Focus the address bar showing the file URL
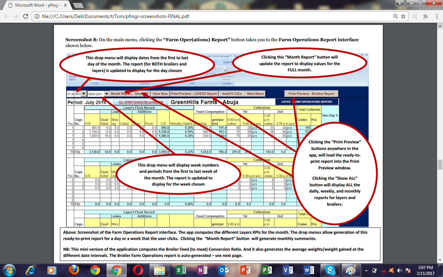 pos(215,16)
